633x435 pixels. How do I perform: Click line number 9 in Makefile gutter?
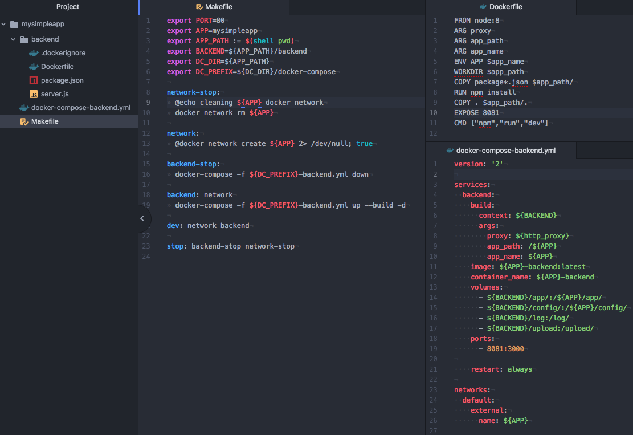point(148,103)
